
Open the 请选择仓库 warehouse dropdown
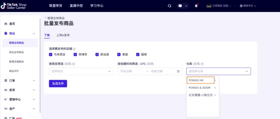click(219, 71)
